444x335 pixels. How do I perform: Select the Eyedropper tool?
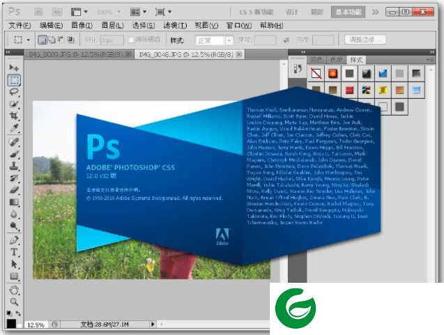coord(14,128)
